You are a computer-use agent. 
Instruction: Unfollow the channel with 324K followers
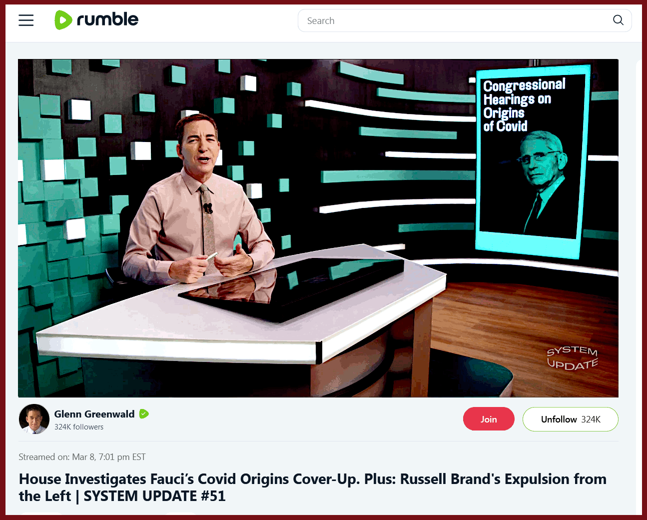[570, 419]
